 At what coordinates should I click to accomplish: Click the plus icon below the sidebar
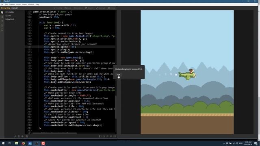click(22, 136)
